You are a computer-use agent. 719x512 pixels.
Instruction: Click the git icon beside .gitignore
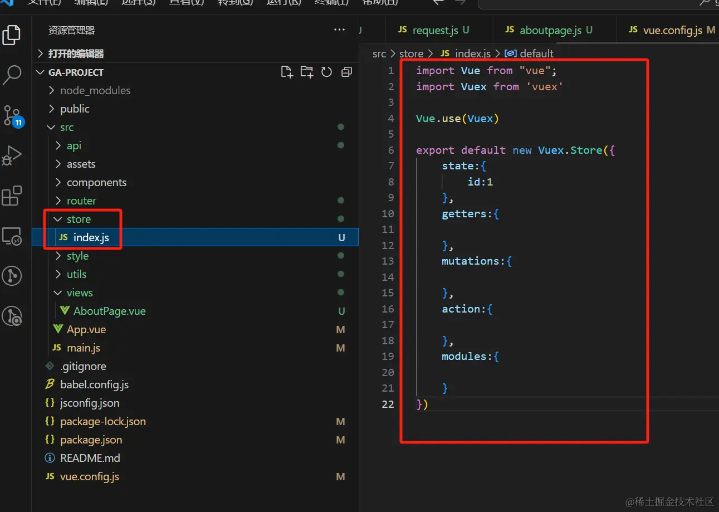click(x=50, y=366)
